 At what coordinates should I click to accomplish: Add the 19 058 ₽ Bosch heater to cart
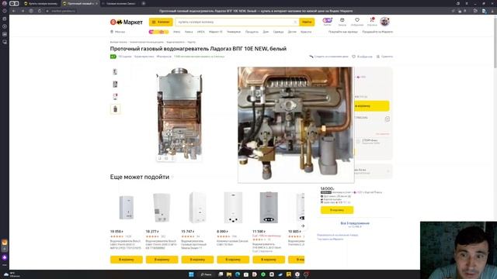click(126, 260)
